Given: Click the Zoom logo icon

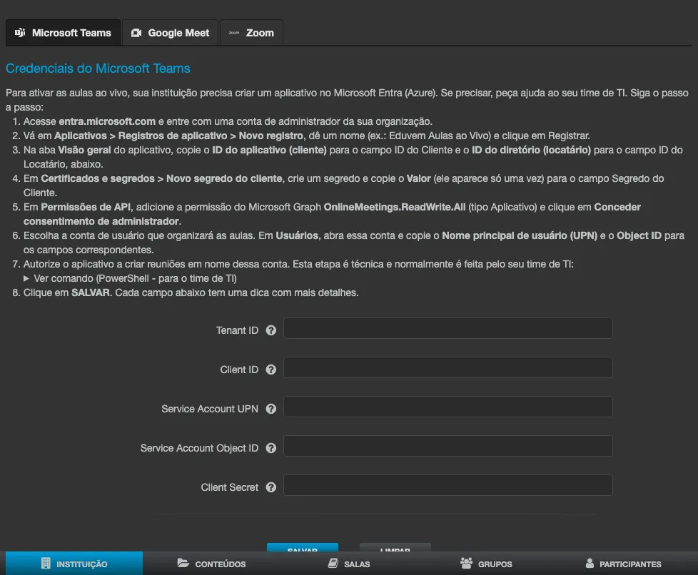Looking at the screenshot, I should [x=233, y=33].
